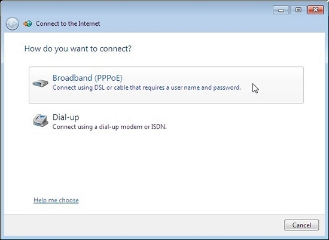The width and height of the screenshot is (329, 240).
Task: Minimize the Connect to the Internet window
Action: coord(281,10)
